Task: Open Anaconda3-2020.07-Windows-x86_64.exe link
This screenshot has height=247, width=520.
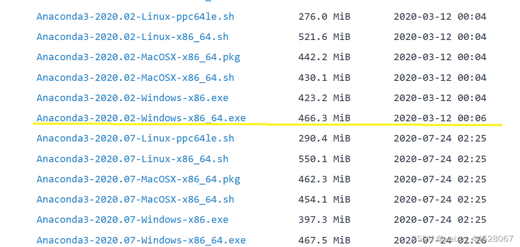Action: (x=141, y=240)
